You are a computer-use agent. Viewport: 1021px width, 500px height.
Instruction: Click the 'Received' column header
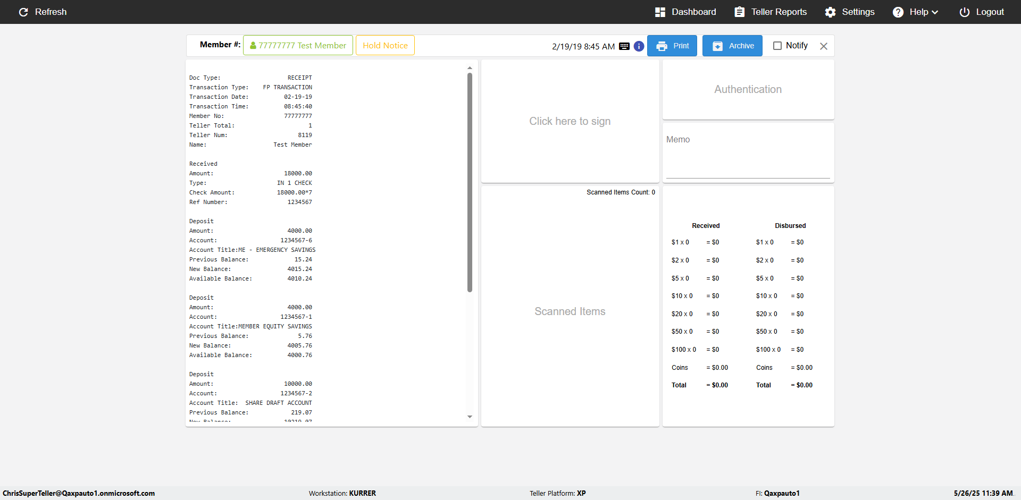[x=706, y=226]
